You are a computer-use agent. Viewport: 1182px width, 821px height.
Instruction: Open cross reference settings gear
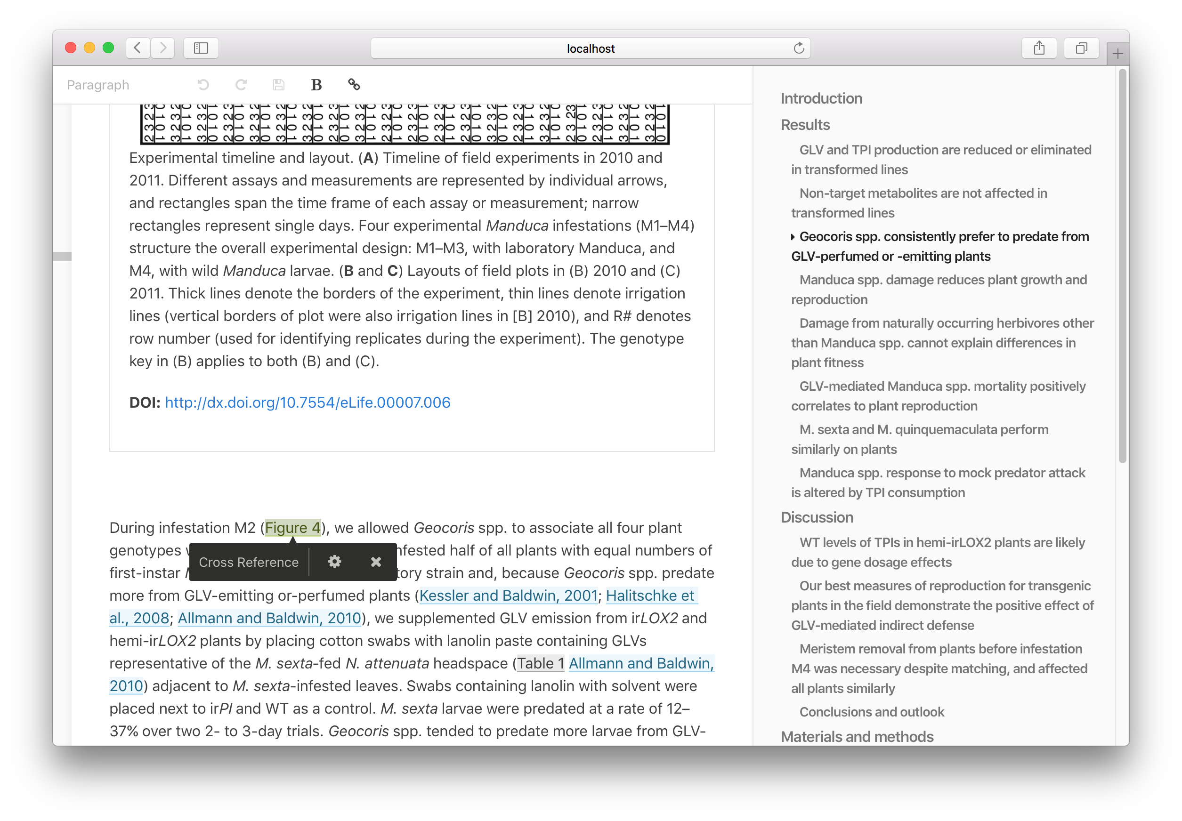[x=334, y=562]
